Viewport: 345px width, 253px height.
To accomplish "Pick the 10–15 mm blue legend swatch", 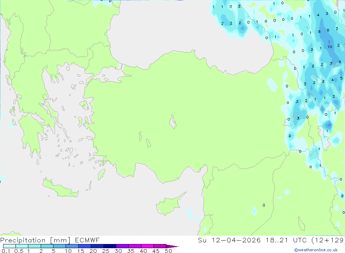I will tap(72, 246).
